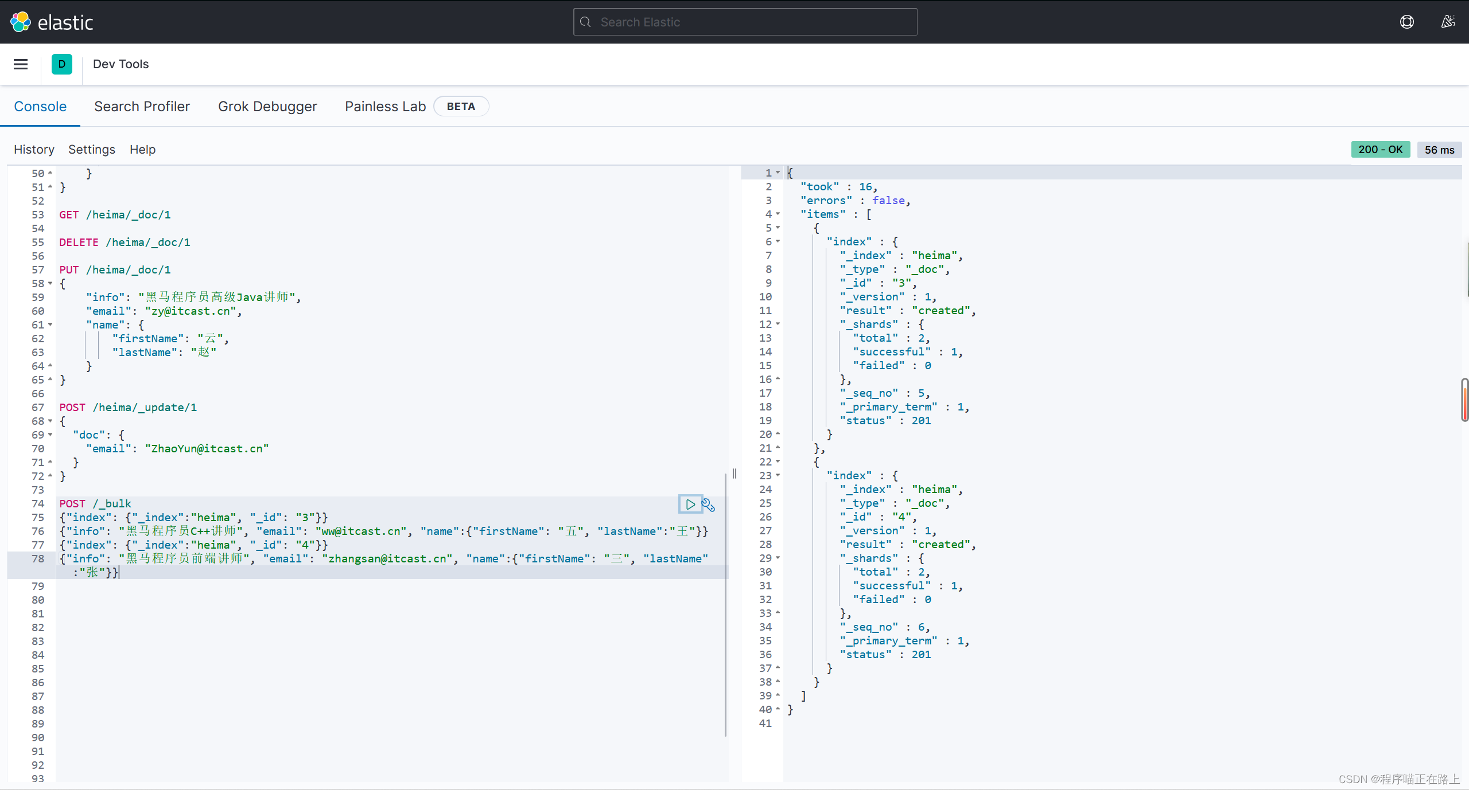Click into the Search Elastic field

point(746,22)
